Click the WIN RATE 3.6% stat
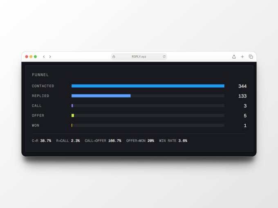Screen dimensions: 278x208 click(173, 141)
